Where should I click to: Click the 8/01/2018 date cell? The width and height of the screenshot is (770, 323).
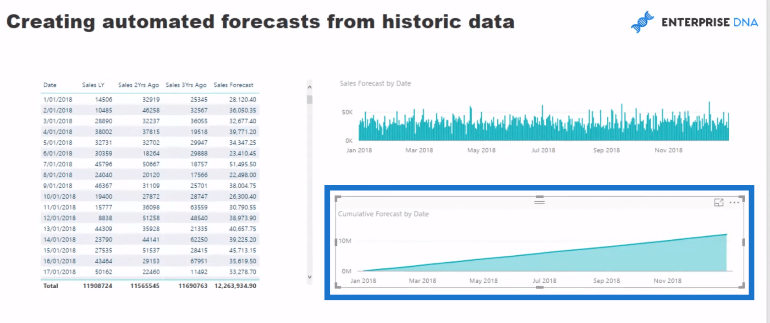[x=58, y=175]
